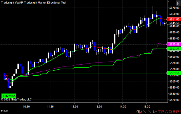The image size is (181, 114).
Task: Click the ES MD instrument label
Action: point(4,111)
